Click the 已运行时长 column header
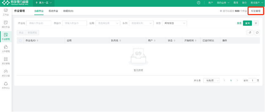This screenshot has width=265, height=112. coord(208,41)
